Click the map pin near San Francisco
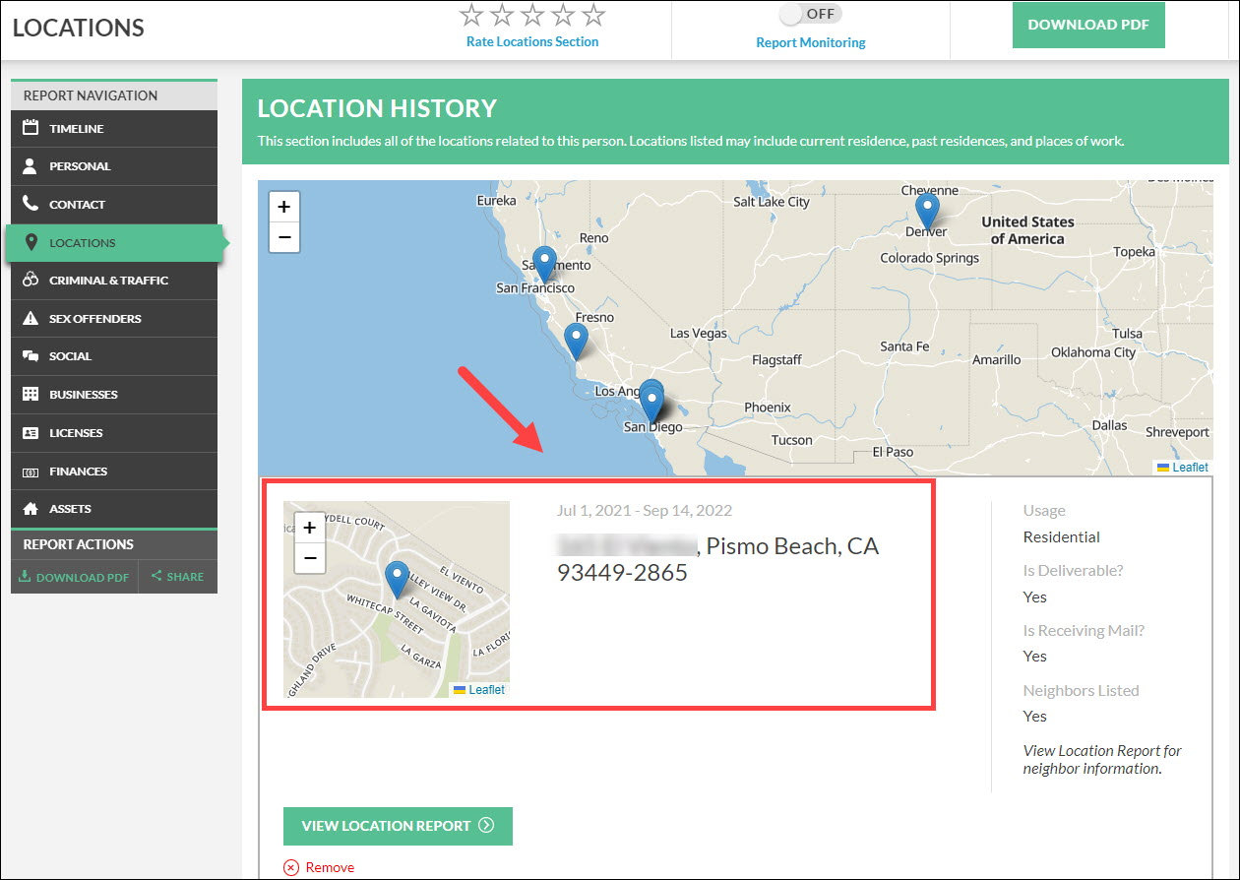Image resolution: width=1240 pixels, height=880 pixels. (x=544, y=266)
